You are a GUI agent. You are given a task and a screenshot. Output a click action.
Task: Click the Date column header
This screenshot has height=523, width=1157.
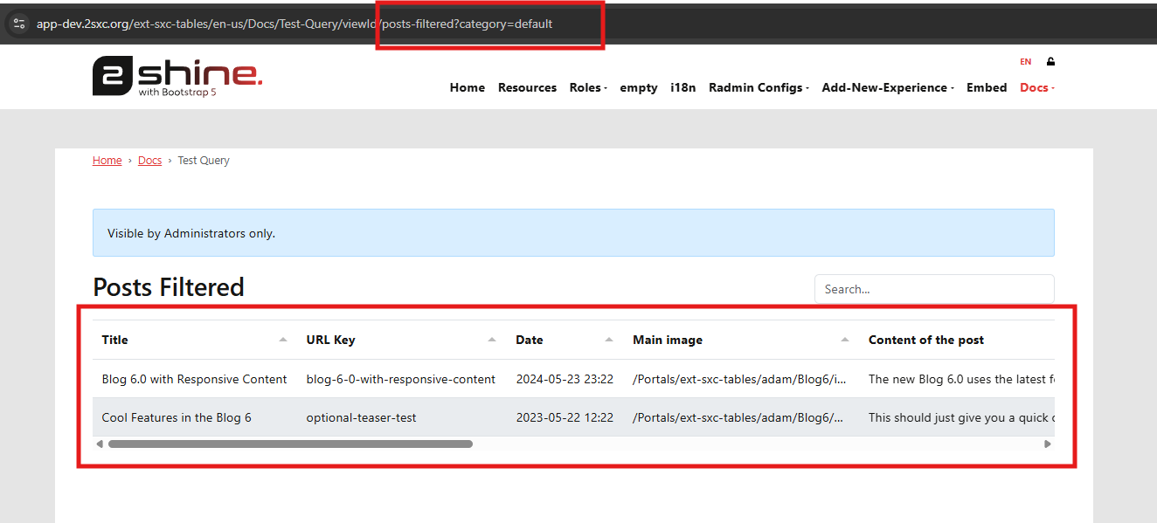tap(565, 340)
